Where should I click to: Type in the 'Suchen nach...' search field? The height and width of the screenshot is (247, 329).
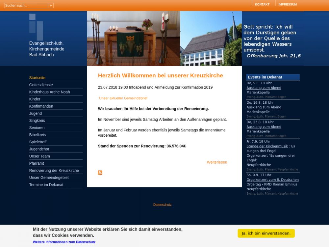click(x=26, y=5)
